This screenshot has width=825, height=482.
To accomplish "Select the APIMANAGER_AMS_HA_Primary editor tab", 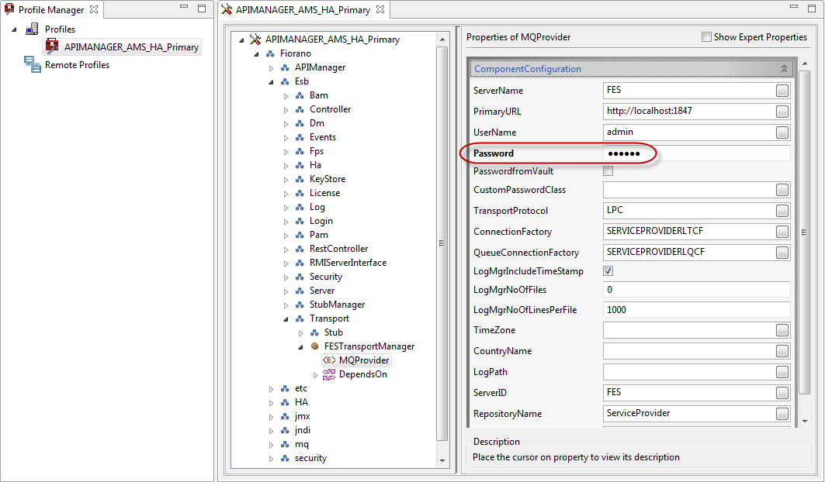I will pyautogui.click(x=303, y=9).
